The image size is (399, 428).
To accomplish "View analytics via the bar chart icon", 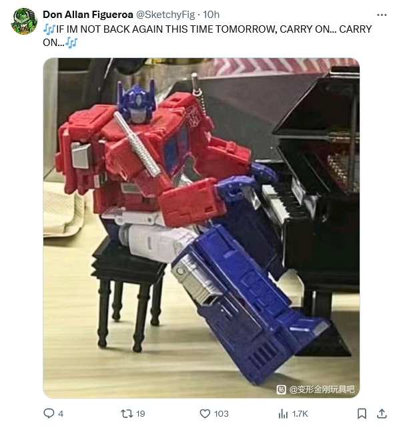I will tap(283, 414).
